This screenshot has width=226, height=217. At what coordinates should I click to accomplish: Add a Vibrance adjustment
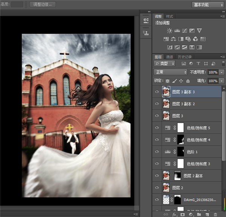pos(199,31)
